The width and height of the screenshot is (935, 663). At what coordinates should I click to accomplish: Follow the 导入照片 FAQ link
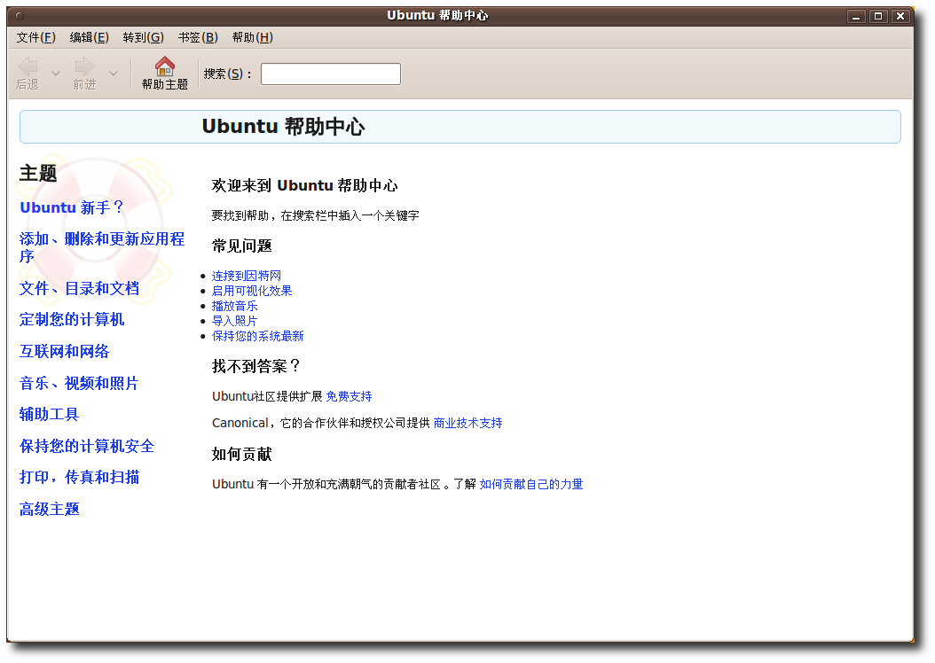click(x=235, y=321)
